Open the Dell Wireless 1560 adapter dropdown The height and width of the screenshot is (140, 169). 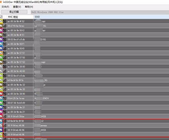(x=100, y=12)
